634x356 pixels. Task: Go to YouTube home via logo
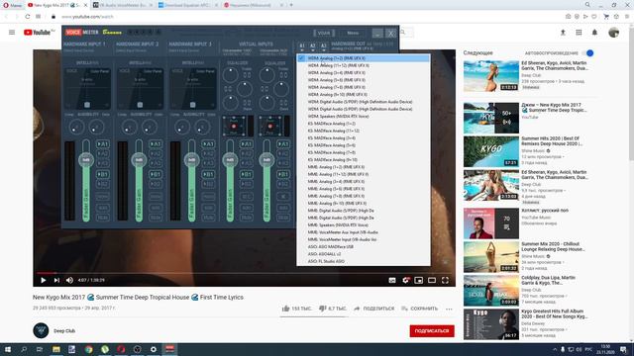point(38,33)
